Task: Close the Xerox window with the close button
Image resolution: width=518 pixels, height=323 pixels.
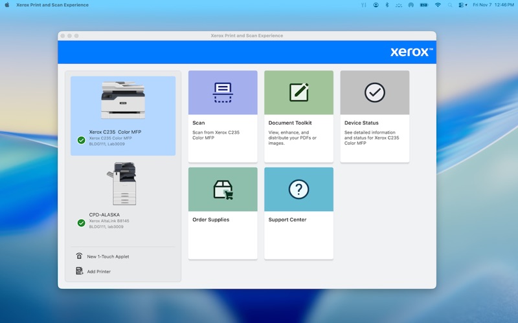Action: 63,36
